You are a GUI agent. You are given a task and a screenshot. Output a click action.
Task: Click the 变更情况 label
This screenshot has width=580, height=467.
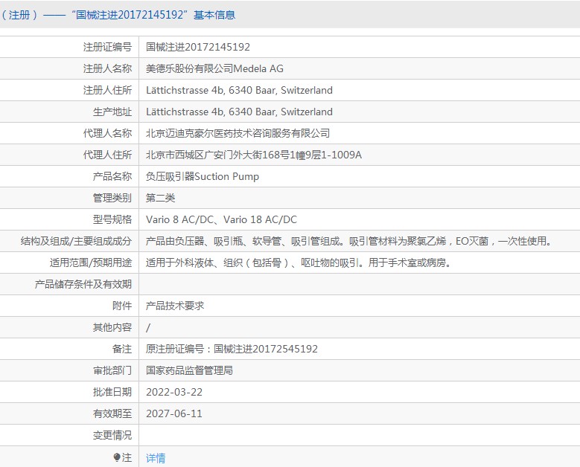(112, 435)
